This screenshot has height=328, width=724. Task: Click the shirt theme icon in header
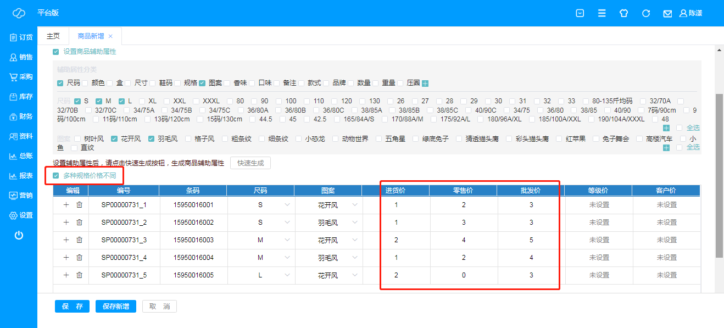(623, 13)
